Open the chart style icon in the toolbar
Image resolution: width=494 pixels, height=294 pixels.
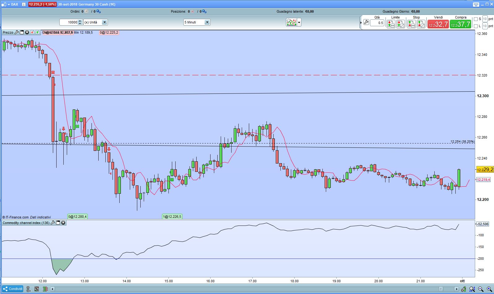(291, 22)
